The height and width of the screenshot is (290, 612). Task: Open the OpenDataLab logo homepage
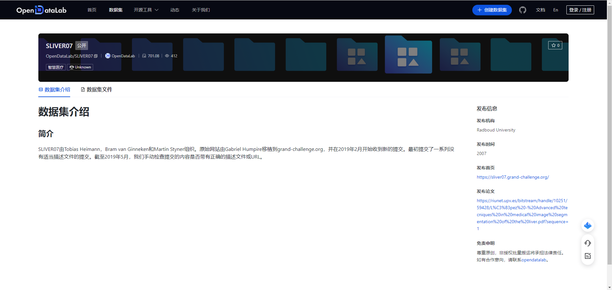click(x=41, y=10)
